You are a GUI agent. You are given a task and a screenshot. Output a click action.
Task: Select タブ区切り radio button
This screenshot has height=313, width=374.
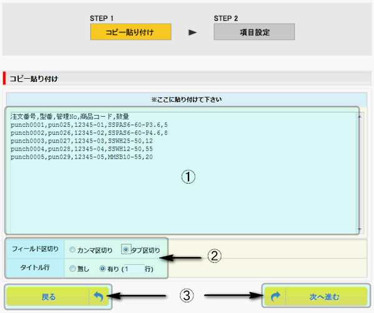point(126,249)
